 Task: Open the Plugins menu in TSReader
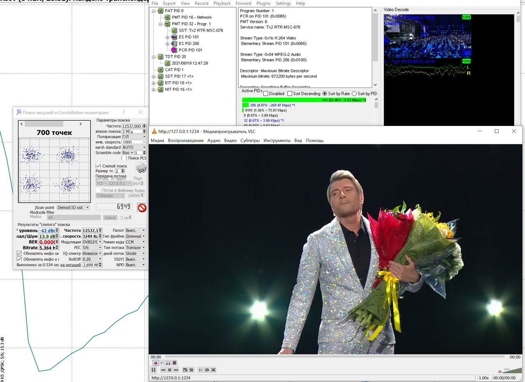tap(263, 3)
